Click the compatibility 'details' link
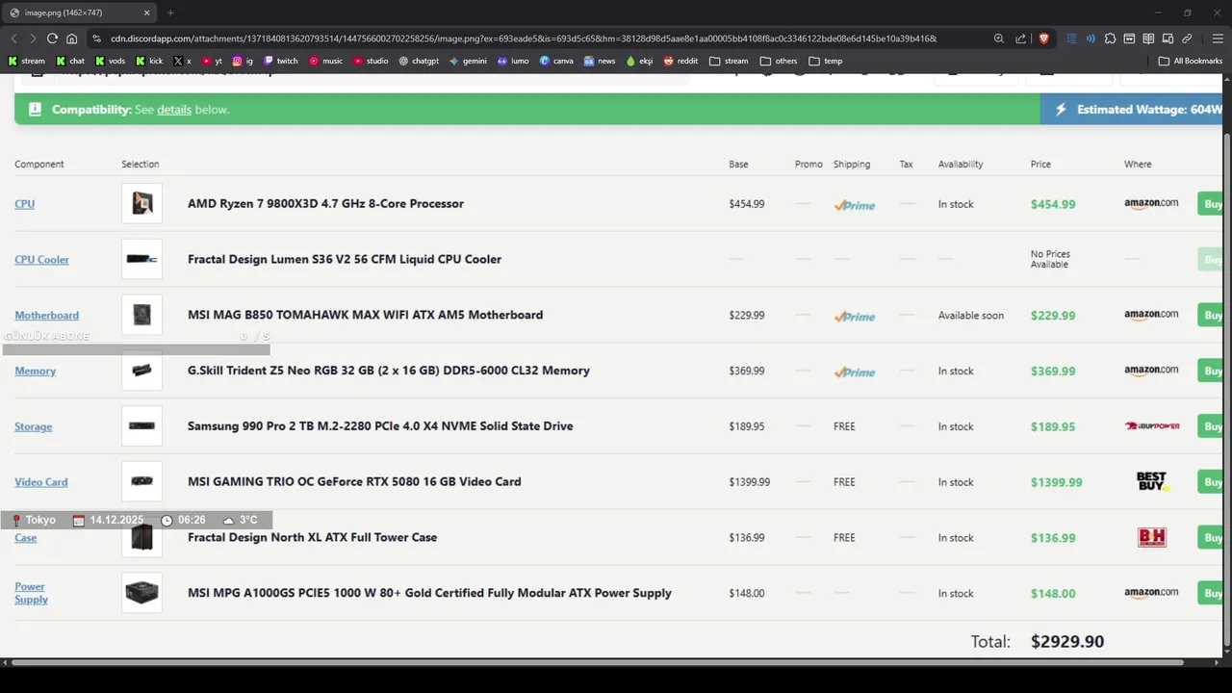Image resolution: width=1232 pixels, height=693 pixels. coord(174,110)
